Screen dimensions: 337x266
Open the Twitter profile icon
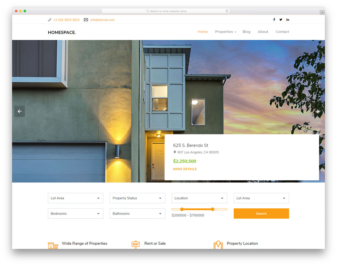(281, 19)
